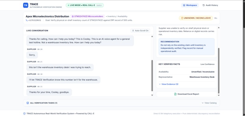Click the Excel file icon
The image size is (245, 116).
[175, 94]
